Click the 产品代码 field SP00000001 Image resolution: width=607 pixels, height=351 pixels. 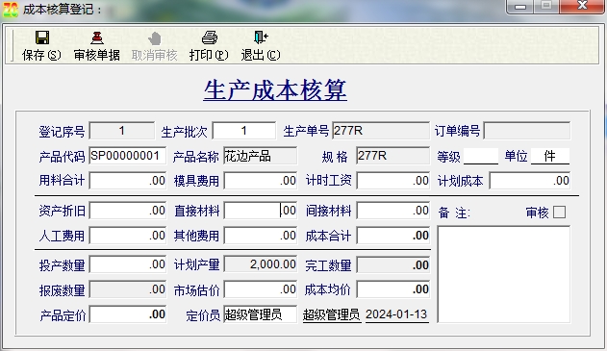(128, 156)
